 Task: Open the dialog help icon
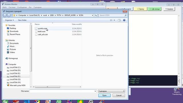124,20
